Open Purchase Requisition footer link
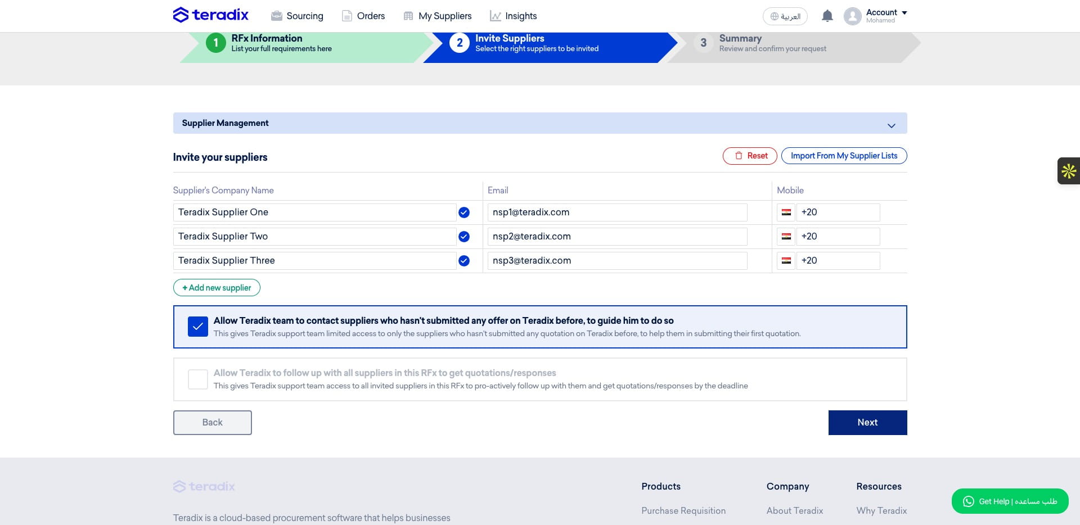 click(683, 510)
